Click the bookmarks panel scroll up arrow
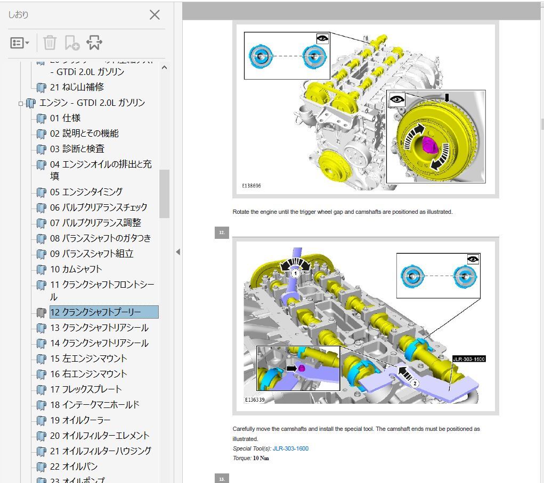 tap(164, 68)
